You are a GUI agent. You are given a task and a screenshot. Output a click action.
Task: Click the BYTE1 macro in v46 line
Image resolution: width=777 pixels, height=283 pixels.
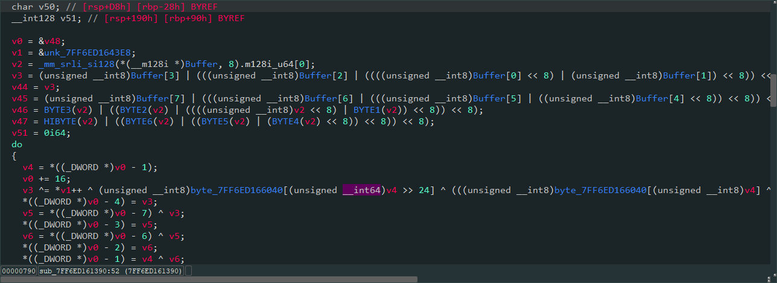pyautogui.click(x=366, y=110)
